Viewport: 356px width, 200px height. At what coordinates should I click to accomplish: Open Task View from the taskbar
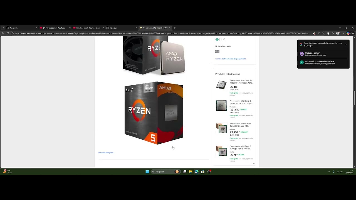185,172
